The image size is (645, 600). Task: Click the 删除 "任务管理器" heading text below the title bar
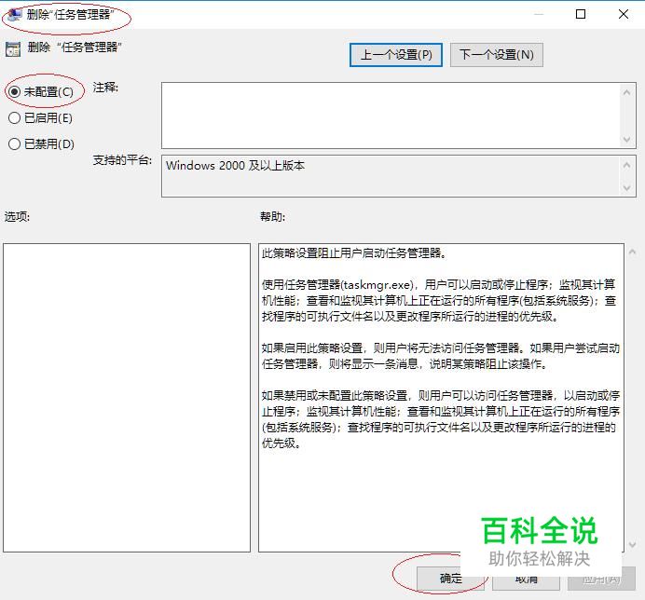75,48
